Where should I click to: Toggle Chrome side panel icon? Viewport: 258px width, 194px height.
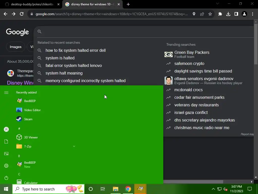pyautogui.click(x=236, y=14)
